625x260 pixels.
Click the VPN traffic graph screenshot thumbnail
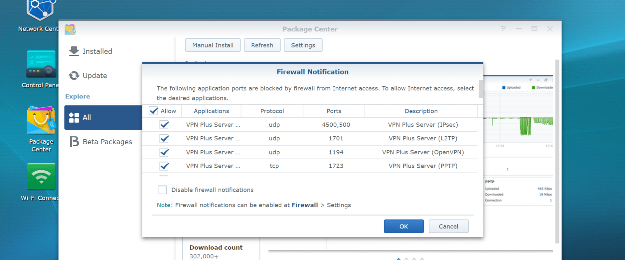pos(518,140)
